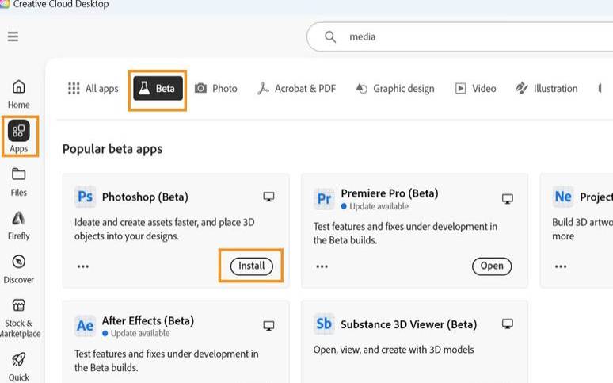Open more options for Photoshop (Beta)
613x383 pixels.
[83, 266]
